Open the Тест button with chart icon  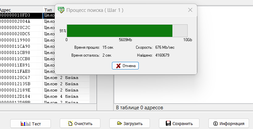pyautogui.click(x=30, y=124)
